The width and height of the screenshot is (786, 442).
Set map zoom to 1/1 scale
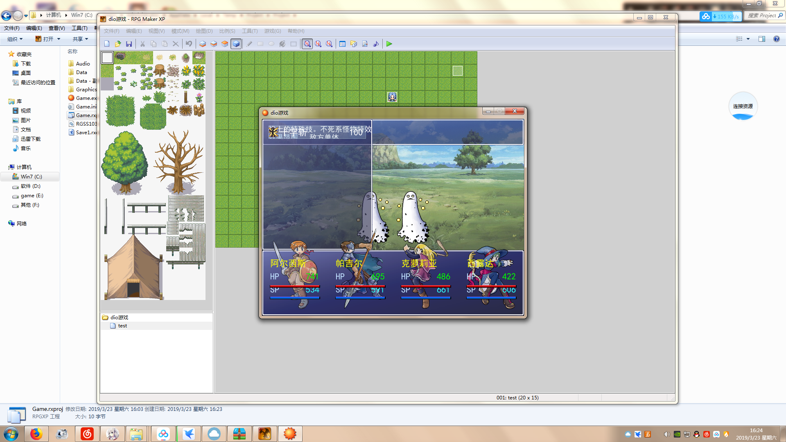(x=307, y=44)
